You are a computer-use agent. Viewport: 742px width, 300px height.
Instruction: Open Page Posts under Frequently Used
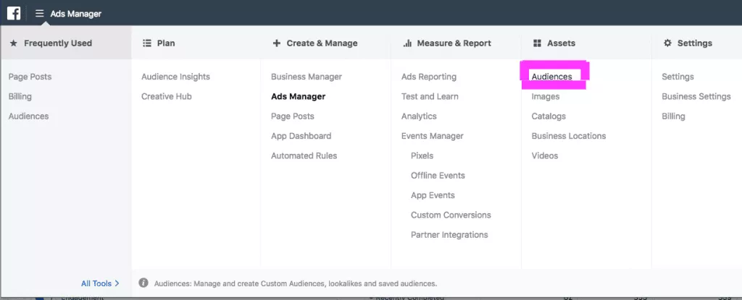[30, 77]
